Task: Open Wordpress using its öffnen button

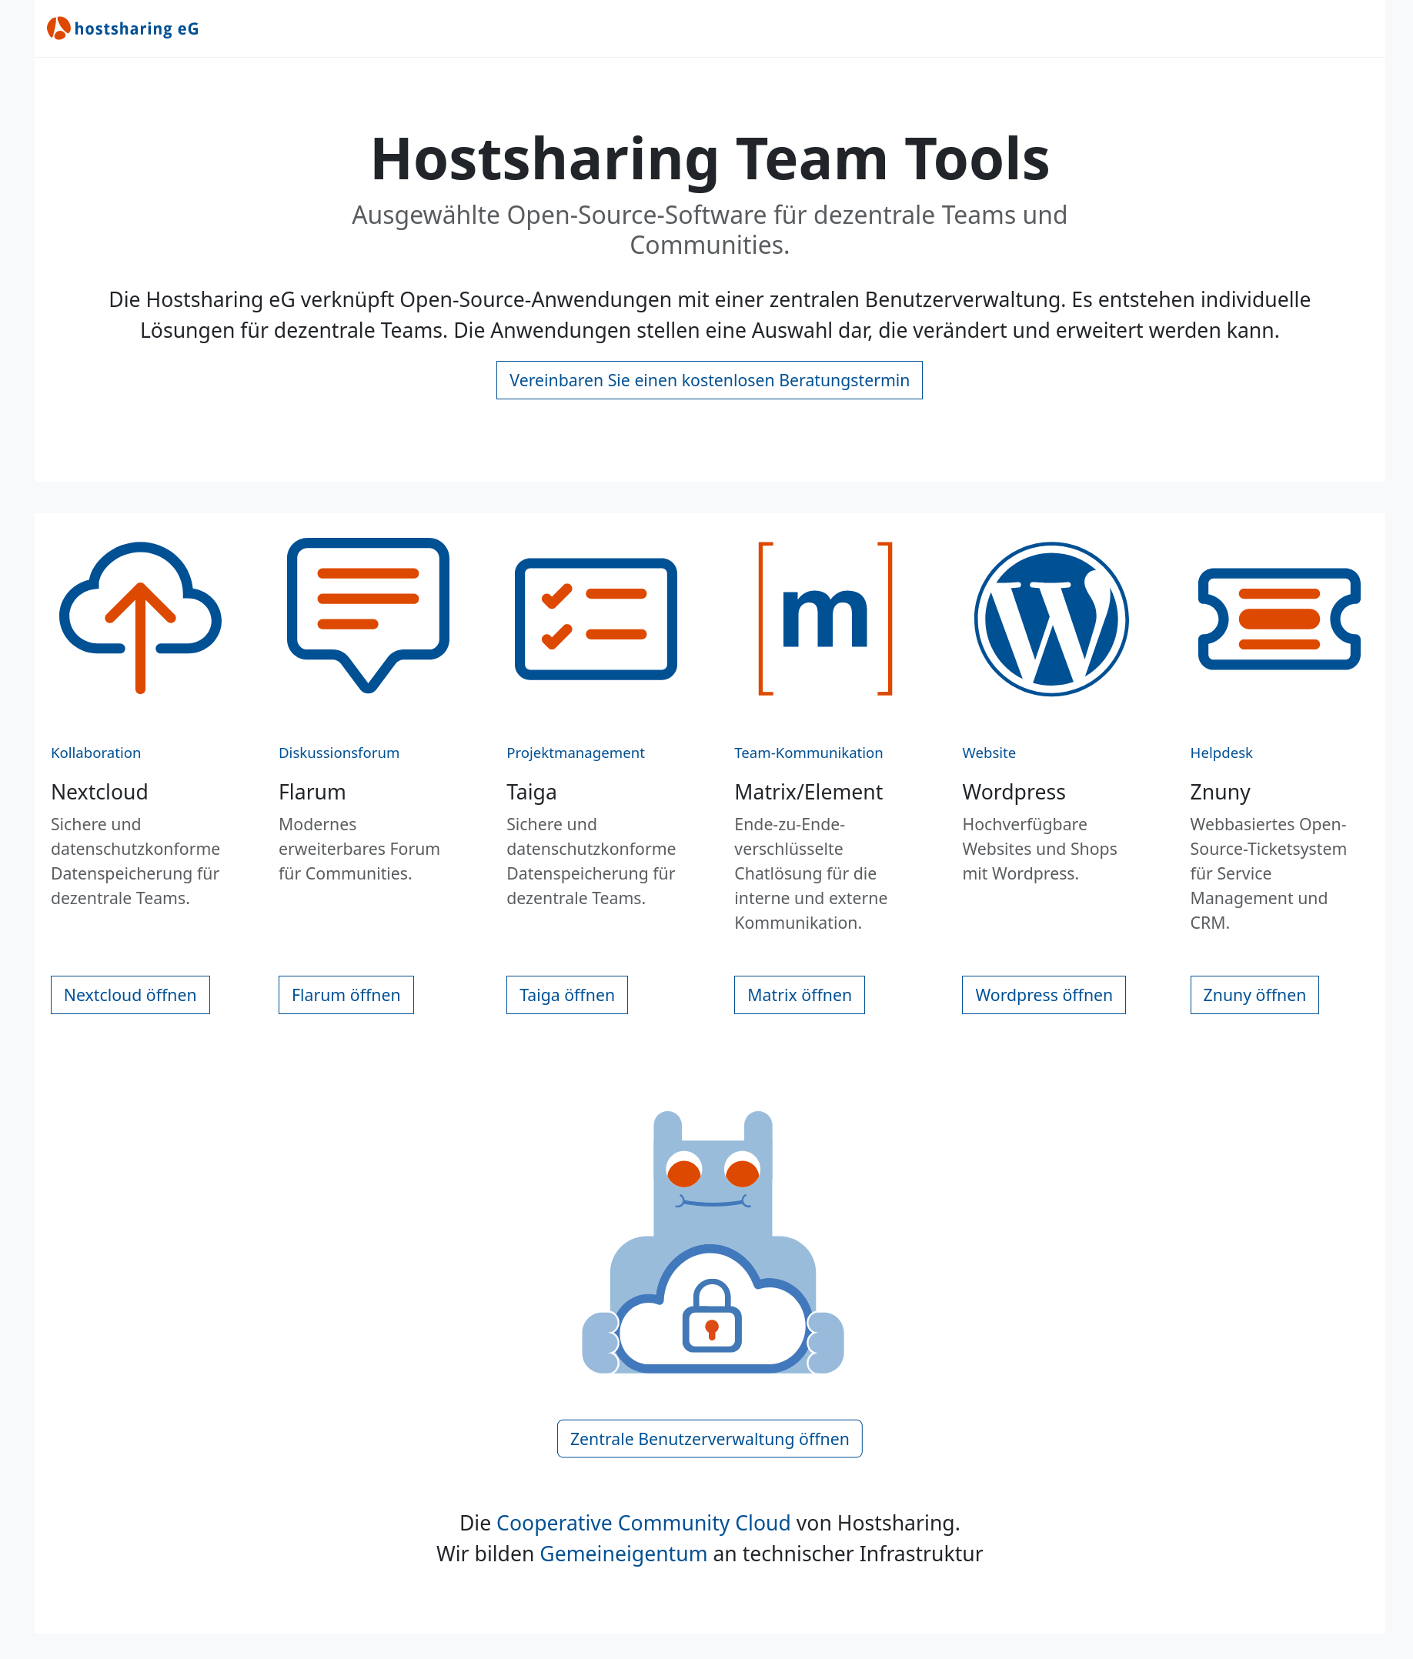Action: tap(1044, 995)
